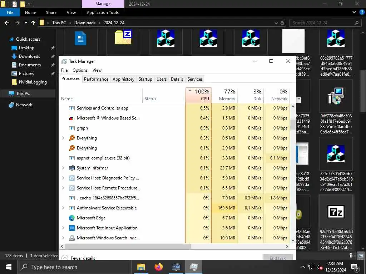Expand Microsoft Text Input Application group

63,228
